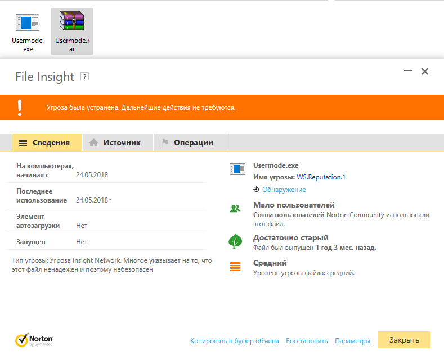The height and width of the screenshot is (355, 444).
Task: Click the green users community icon
Action: point(235,209)
